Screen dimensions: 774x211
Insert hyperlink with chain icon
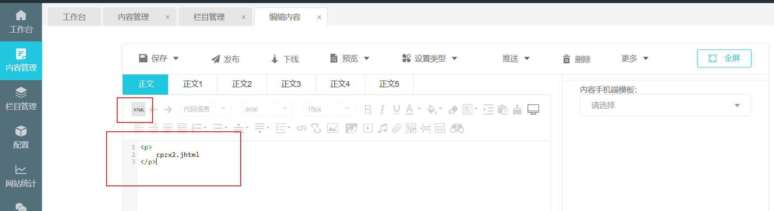tap(302, 128)
